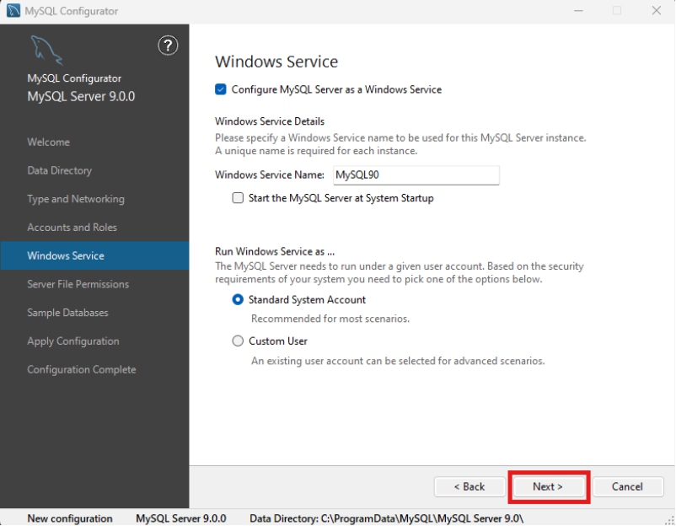The width and height of the screenshot is (676, 526).
Task: Open the Apply Configuration step
Action: (73, 341)
